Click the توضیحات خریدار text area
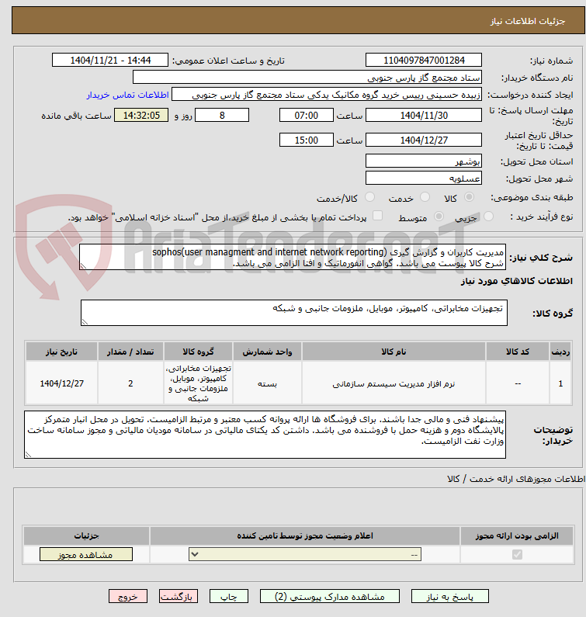Image resolution: width=586 pixels, height=617 pixels. (x=265, y=435)
